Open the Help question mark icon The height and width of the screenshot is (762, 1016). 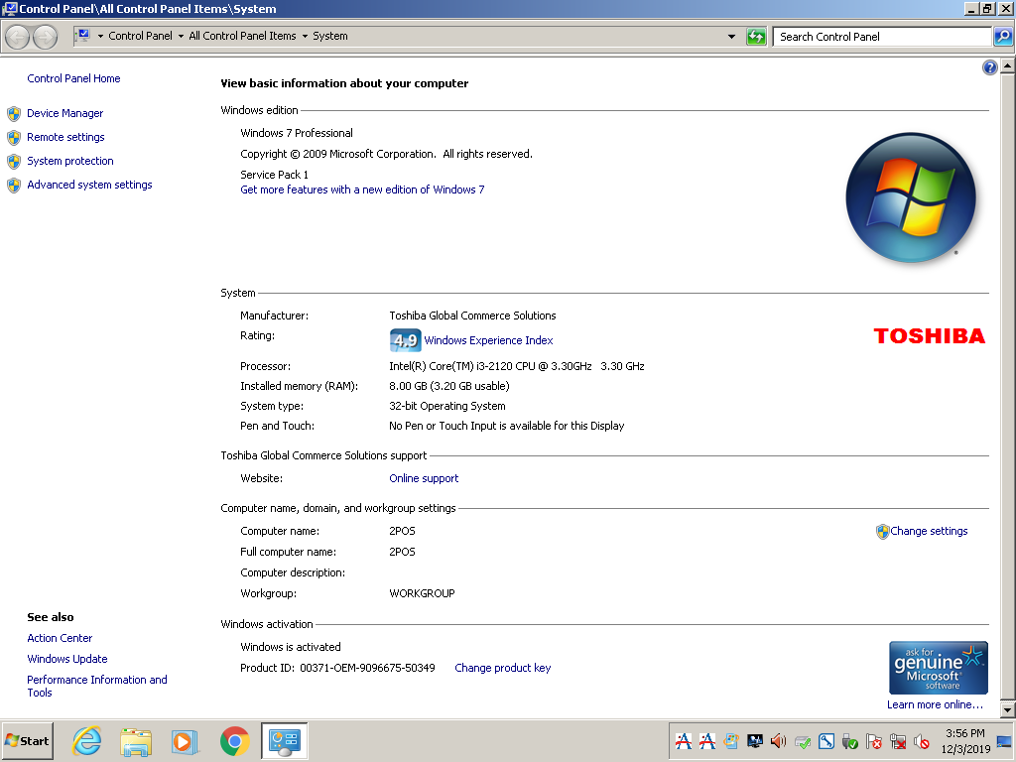click(x=989, y=66)
